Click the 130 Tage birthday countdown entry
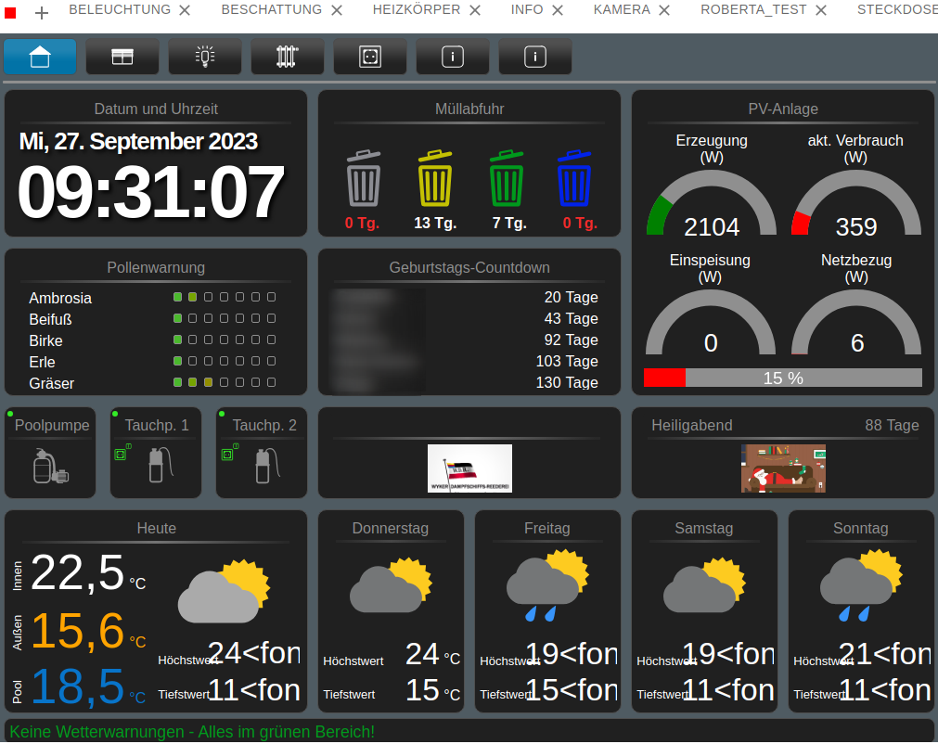Viewport: 938px width, 744px height. click(x=567, y=382)
